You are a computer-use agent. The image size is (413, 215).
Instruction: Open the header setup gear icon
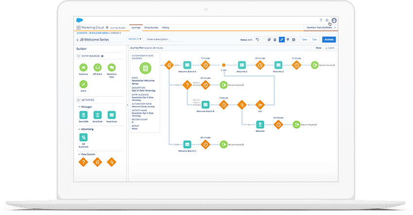coord(327,20)
